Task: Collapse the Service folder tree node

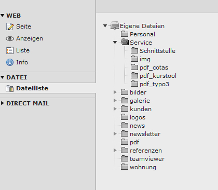Action: point(115,43)
